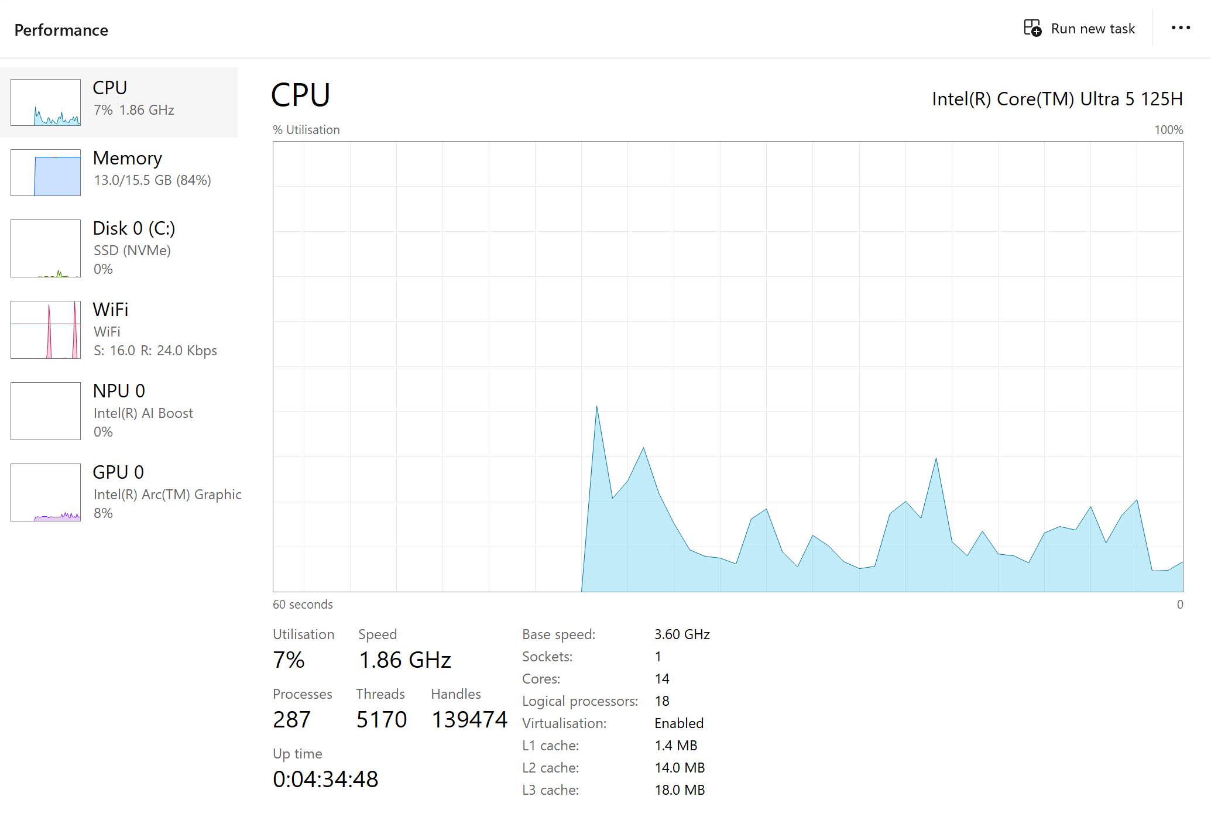The width and height of the screenshot is (1211, 817).
Task: Click the large CPU utilisation graph
Action: pyautogui.click(x=728, y=366)
